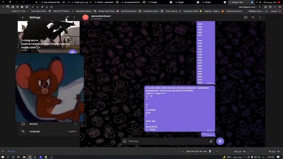Open the Wallpaper Abyss bookmark
This screenshot has height=159, width=283.
[x=258, y=11]
